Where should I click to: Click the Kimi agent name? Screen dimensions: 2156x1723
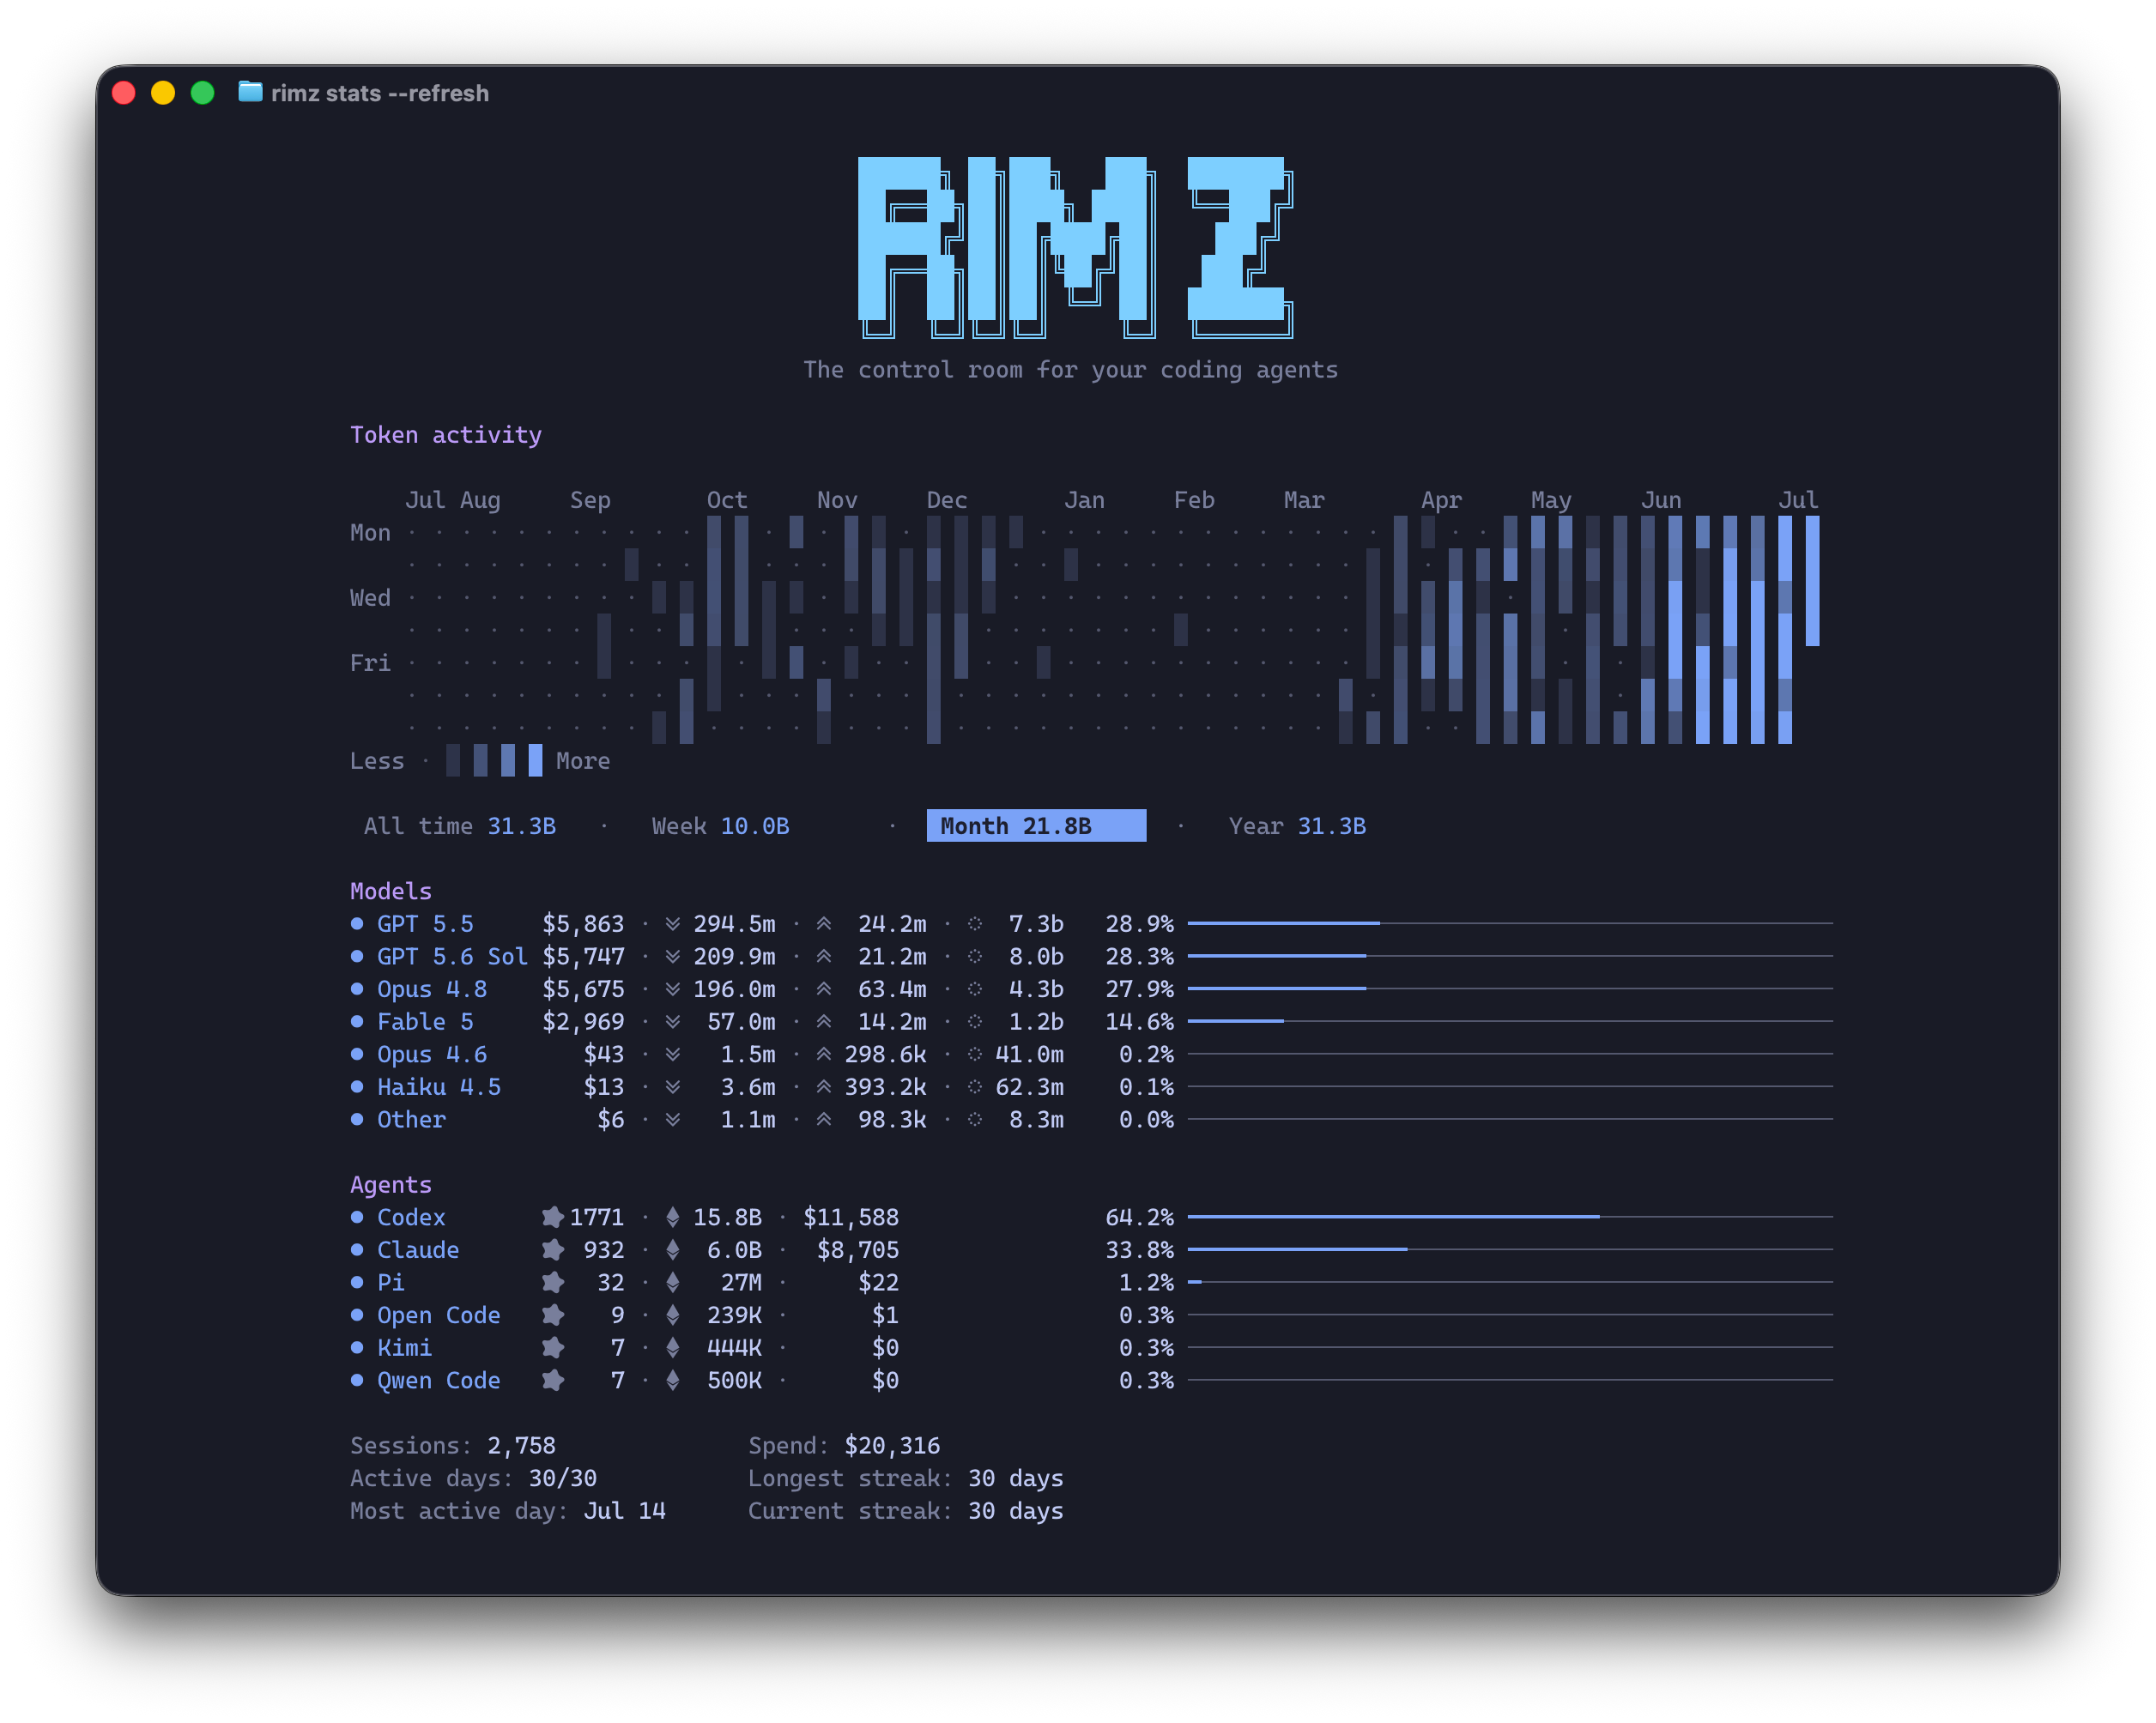pos(404,1348)
